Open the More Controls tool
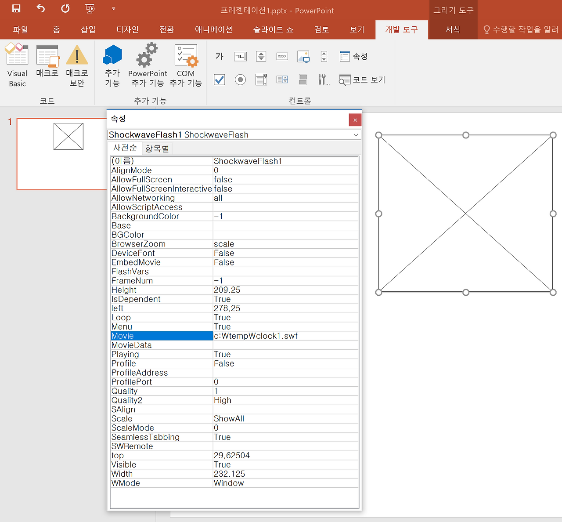Image resolution: width=562 pixels, height=522 pixels. point(324,80)
